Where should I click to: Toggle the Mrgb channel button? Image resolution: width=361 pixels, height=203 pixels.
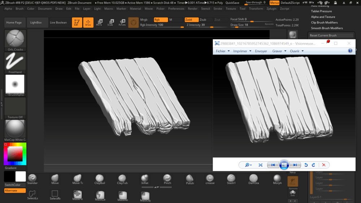[146, 19]
